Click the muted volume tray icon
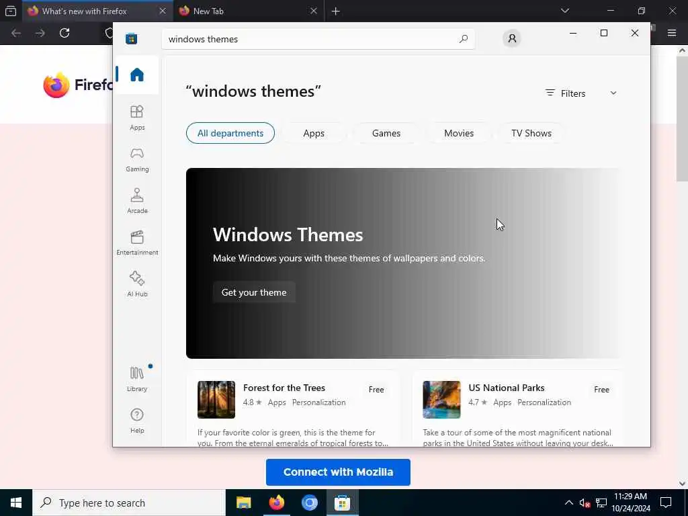The width and height of the screenshot is (688, 516). 585,503
